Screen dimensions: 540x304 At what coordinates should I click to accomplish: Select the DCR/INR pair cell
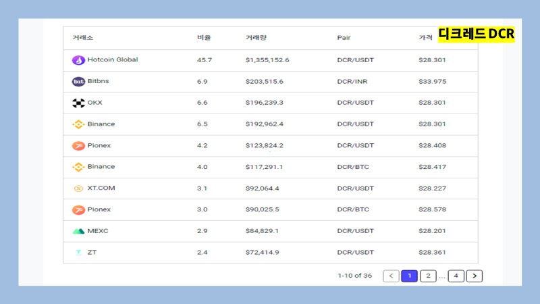(x=352, y=81)
